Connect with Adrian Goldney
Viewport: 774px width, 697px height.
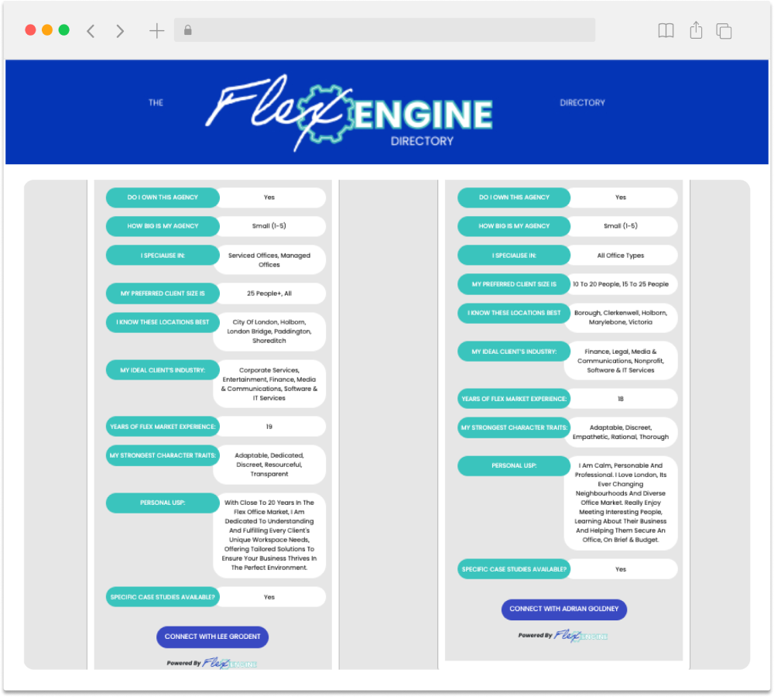click(563, 609)
